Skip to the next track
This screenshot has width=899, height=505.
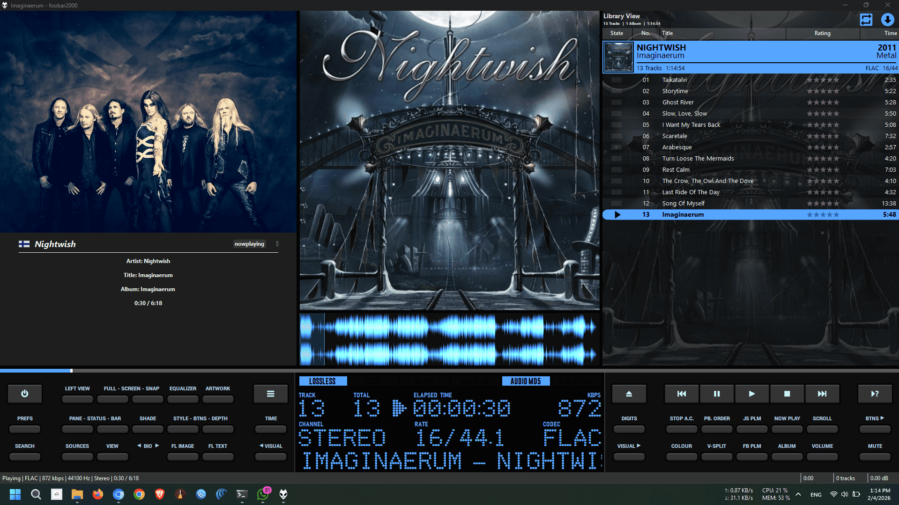coord(822,394)
